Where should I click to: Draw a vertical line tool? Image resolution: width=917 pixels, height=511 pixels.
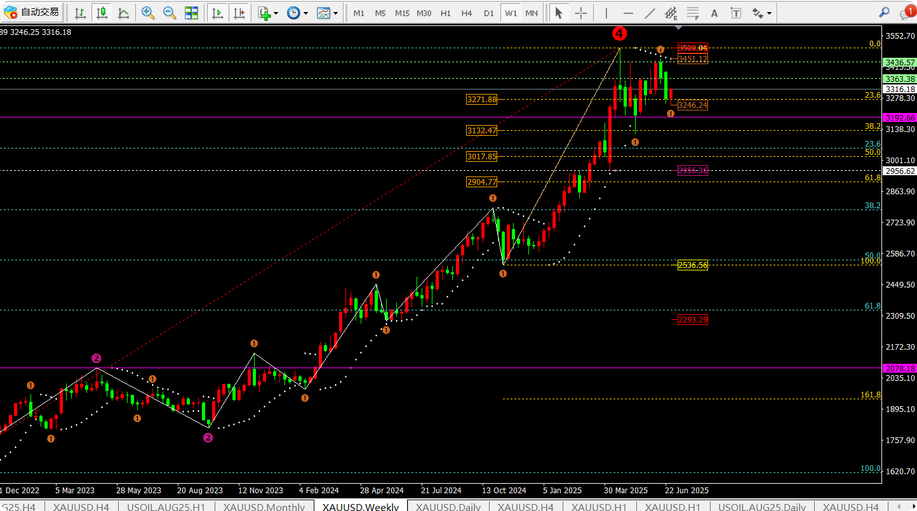coord(606,13)
